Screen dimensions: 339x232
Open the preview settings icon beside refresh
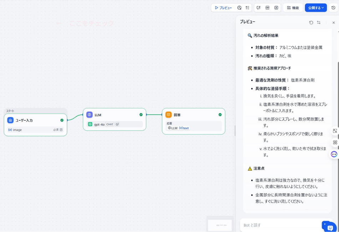click(319, 22)
